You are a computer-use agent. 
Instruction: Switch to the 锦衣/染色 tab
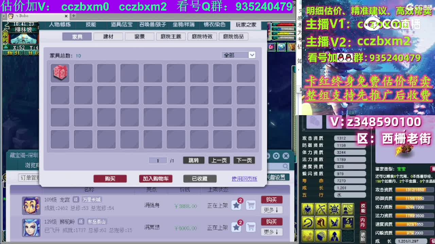214,25
